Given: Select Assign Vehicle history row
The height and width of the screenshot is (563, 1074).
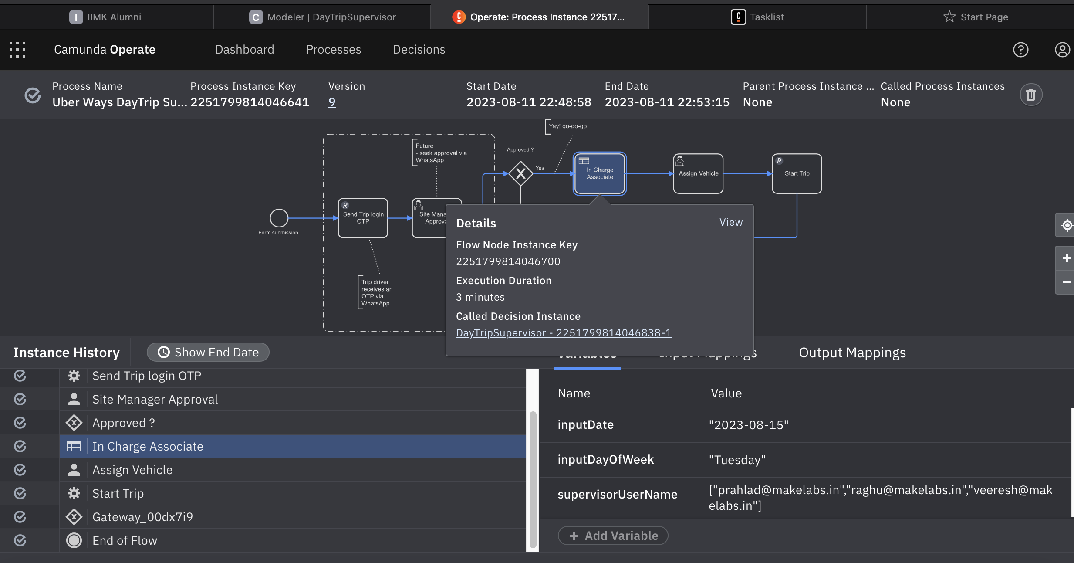Looking at the screenshot, I should click(293, 470).
